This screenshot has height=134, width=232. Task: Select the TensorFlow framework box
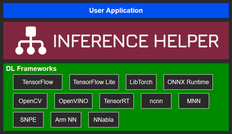pyautogui.click(x=38, y=82)
